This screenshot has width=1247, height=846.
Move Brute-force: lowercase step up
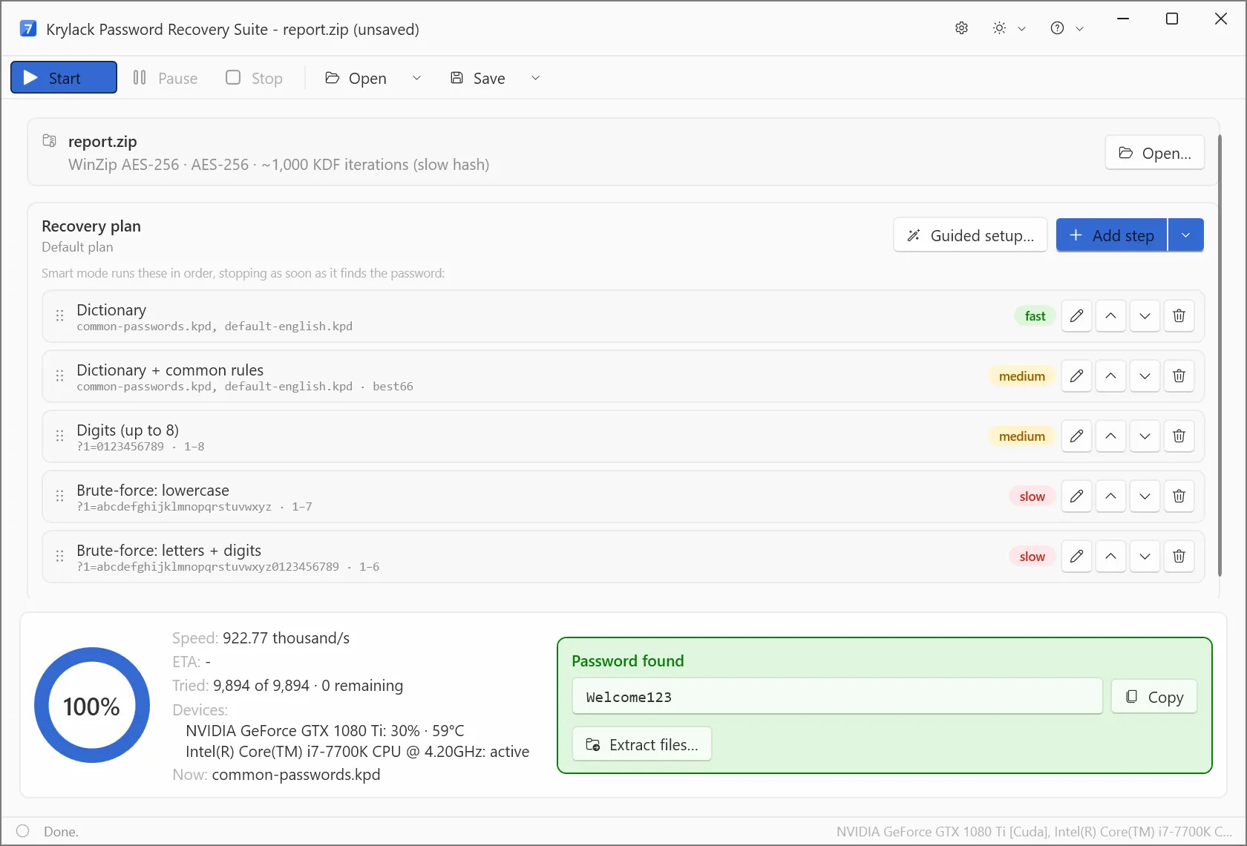coord(1110,496)
